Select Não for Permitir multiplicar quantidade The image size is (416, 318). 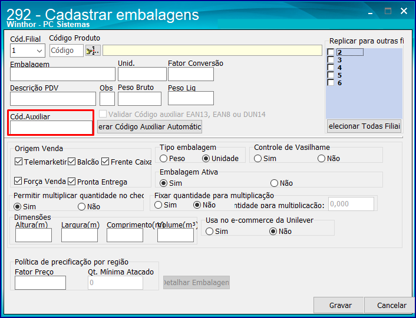[x=82, y=207]
